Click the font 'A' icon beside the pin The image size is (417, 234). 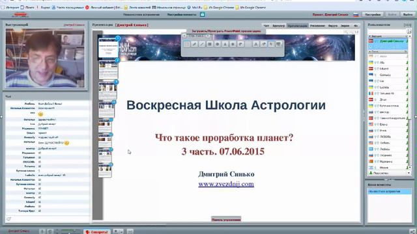click(255, 44)
